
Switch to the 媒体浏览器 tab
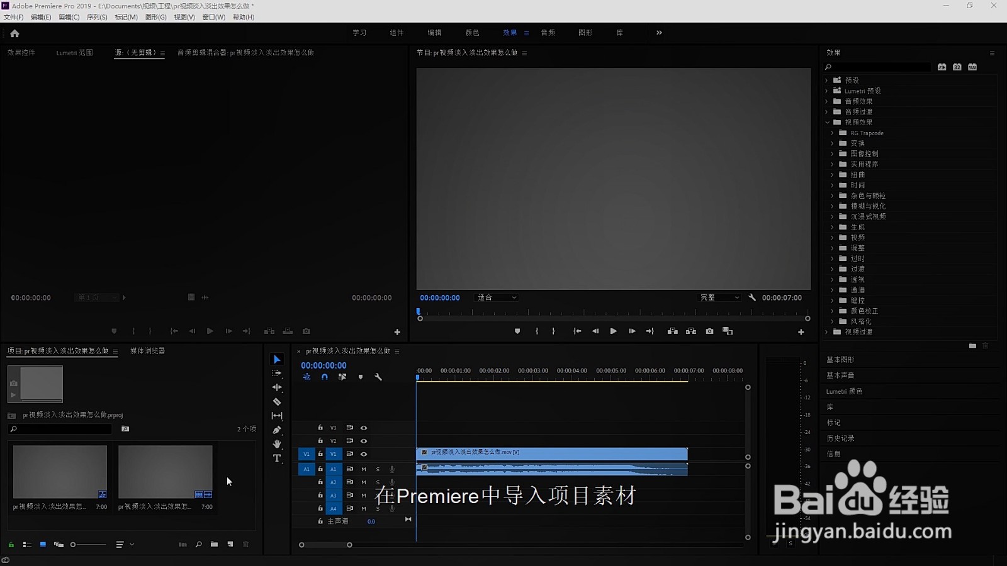tap(148, 351)
